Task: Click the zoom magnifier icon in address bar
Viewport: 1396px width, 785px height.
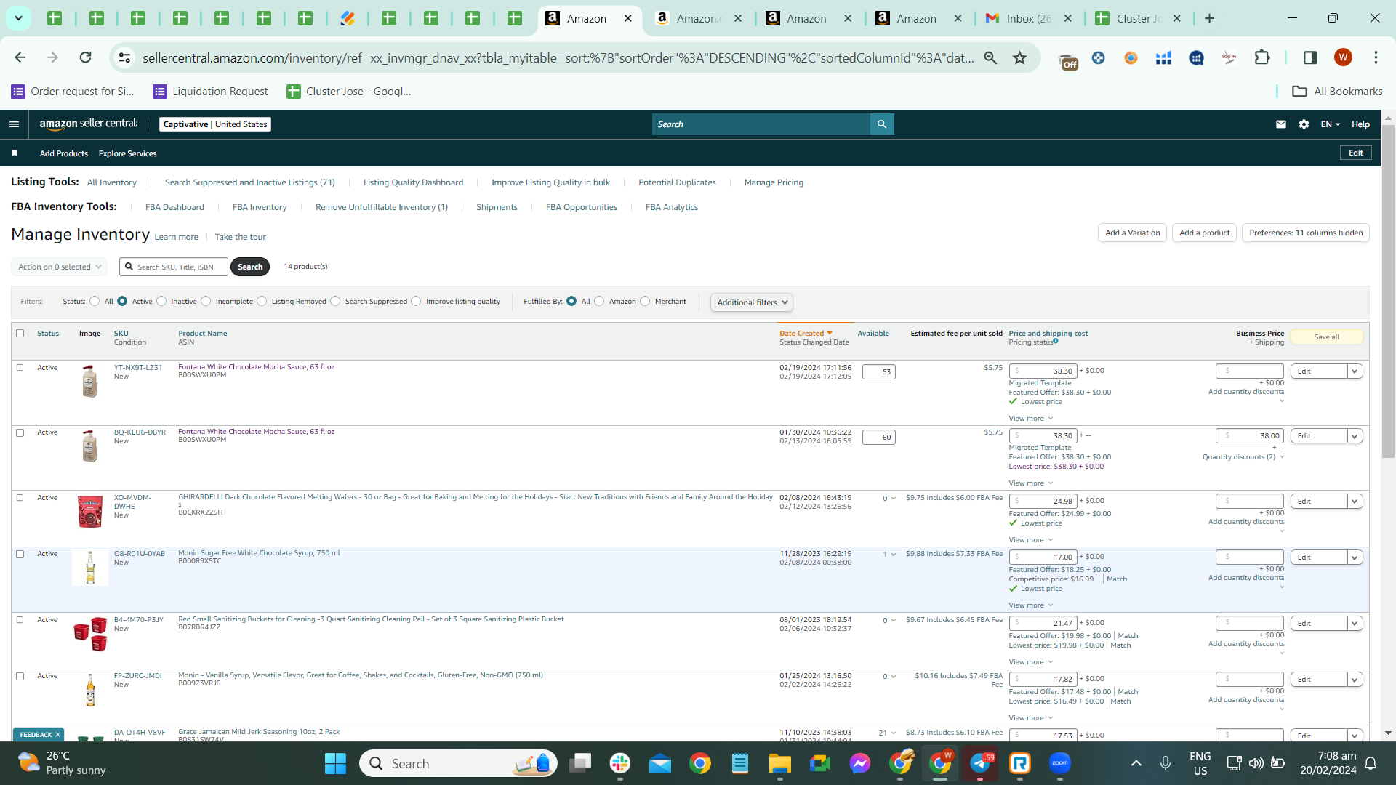Action: click(x=990, y=57)
